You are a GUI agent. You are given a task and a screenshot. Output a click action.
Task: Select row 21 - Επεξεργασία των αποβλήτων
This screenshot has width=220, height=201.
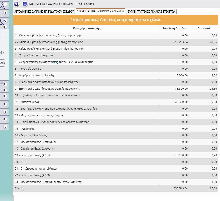(116, 168)
